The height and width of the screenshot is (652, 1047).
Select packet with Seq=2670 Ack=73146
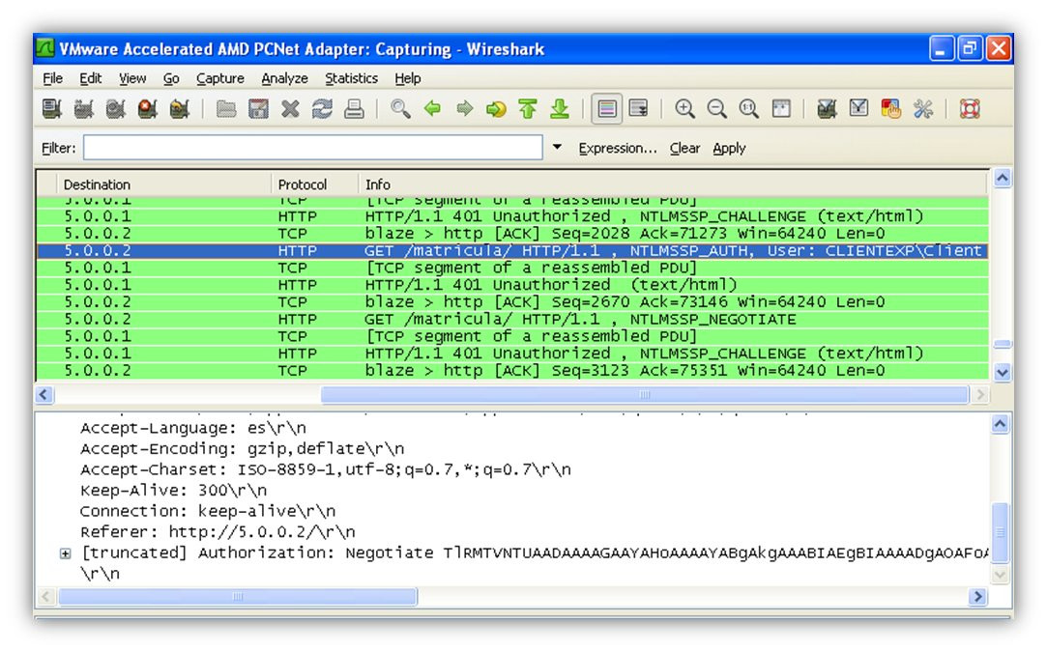pyautogui.click(x=512, y=302)
